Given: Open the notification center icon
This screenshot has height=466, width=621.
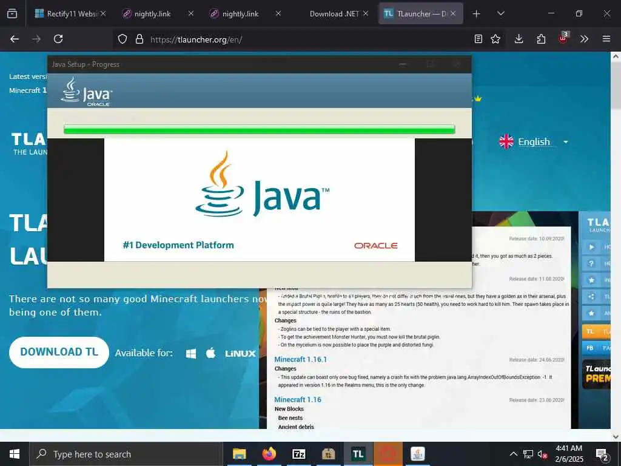Looking at the screenshot, I should 602,454.
